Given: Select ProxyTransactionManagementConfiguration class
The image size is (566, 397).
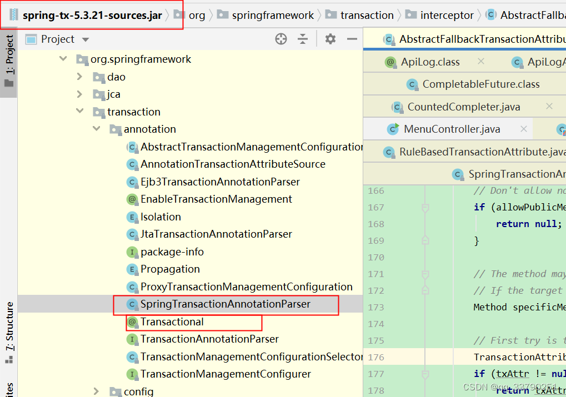Looking at the screenshot, I should click(x=240, y=287).
